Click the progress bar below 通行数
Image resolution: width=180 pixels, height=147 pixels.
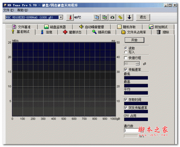[x=131, y=136]
